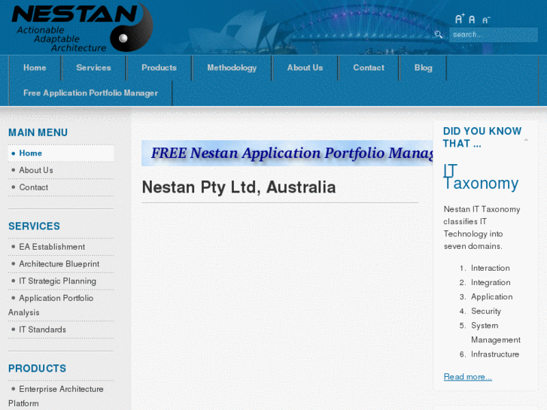Open IT Strategic Planning service link
The height and width of the screenshot is (410, 547).
point(61,281)
